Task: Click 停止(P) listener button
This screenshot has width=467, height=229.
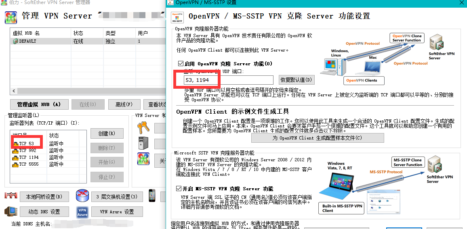Action: coord(107,177)
